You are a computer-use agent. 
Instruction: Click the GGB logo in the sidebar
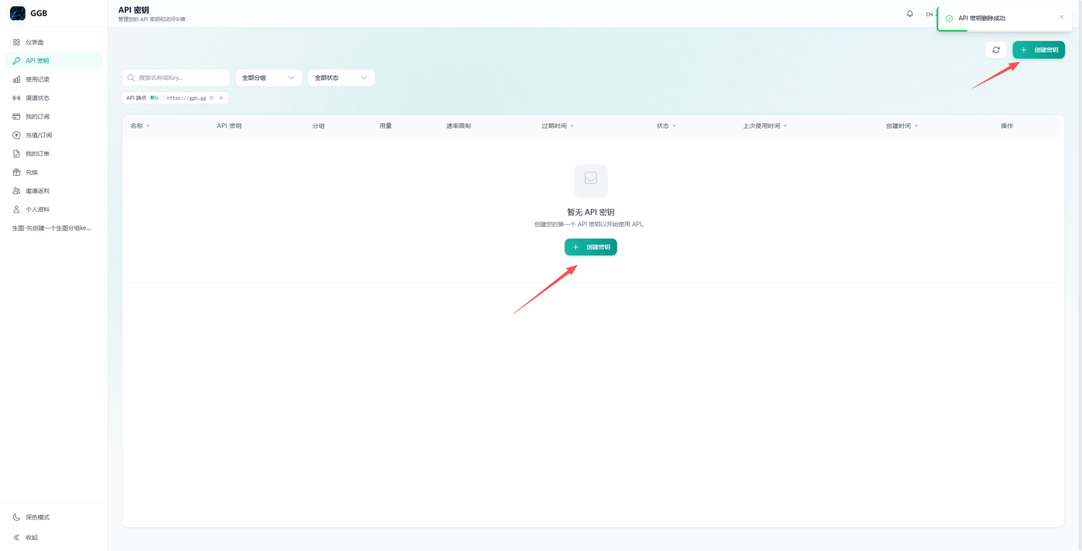(x=18, y=13)
